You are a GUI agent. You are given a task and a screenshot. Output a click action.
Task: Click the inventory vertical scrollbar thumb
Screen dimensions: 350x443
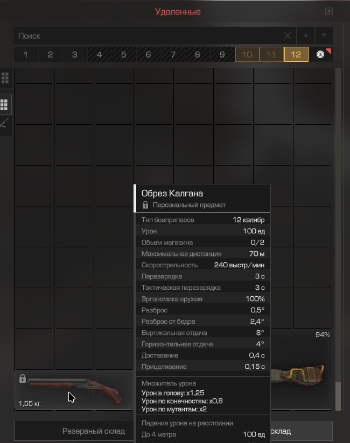click(338, 396)
